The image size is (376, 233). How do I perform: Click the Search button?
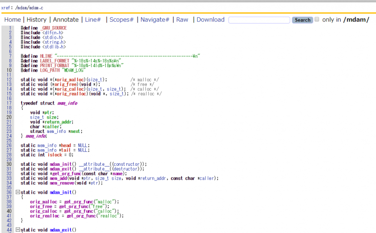point(302,20)
